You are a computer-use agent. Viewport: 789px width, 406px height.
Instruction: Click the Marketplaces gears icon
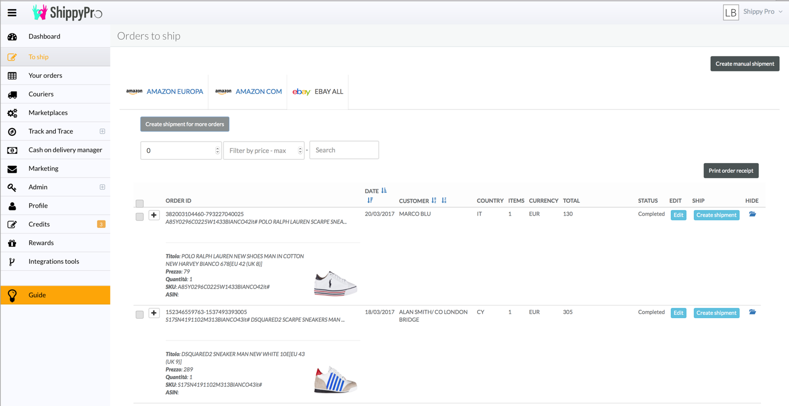point(12,113)
